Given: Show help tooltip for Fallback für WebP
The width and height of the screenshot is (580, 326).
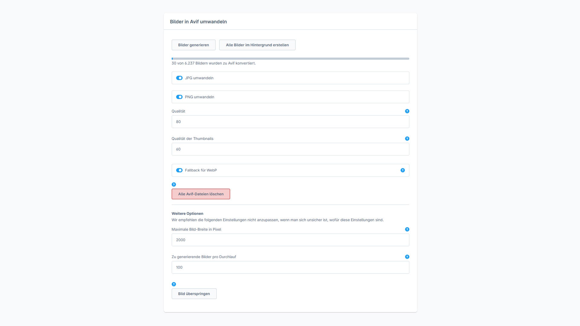Looking at the screenshot, I should (402, 170).
